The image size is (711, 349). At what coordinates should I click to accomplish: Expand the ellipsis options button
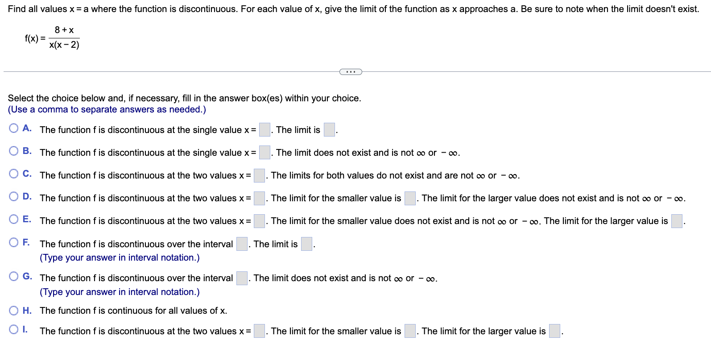point(351,71)
